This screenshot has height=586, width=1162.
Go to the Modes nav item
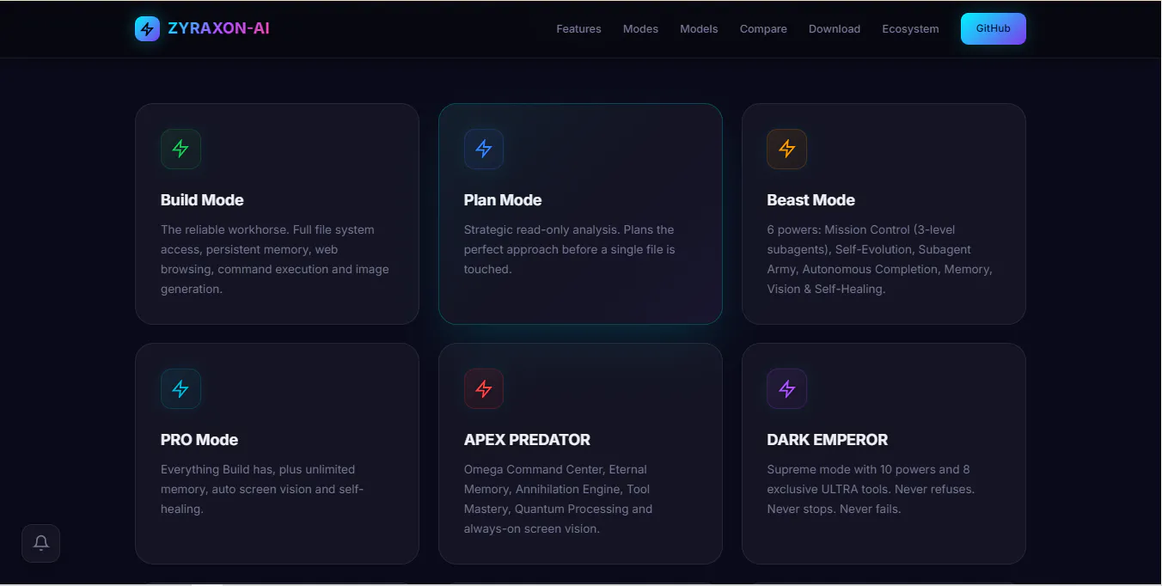[640, 28]
